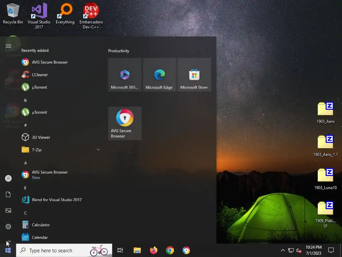342x257 pixels.
Task: Select the 1903_Aero zip folder
Action: pyautogui.click(x=325, y=112)
